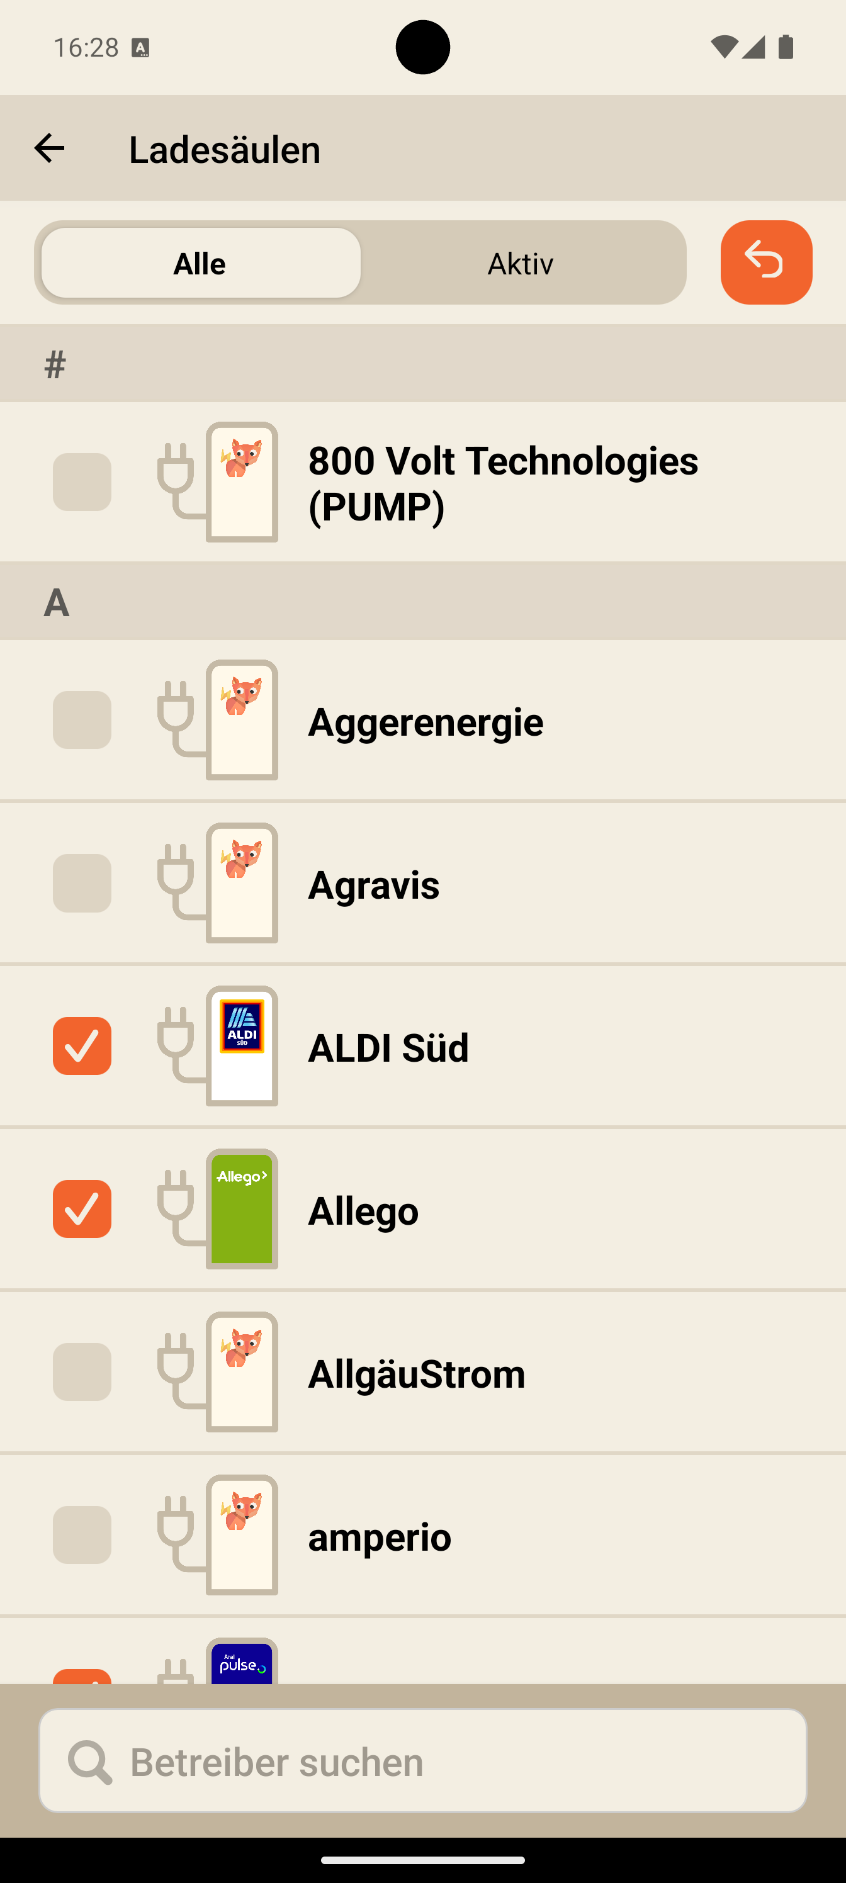This screenshot has height=1883, width=846.
Task: Tap the 800 Volt Technologies charger icon
Action: click(x=241, y=481)
